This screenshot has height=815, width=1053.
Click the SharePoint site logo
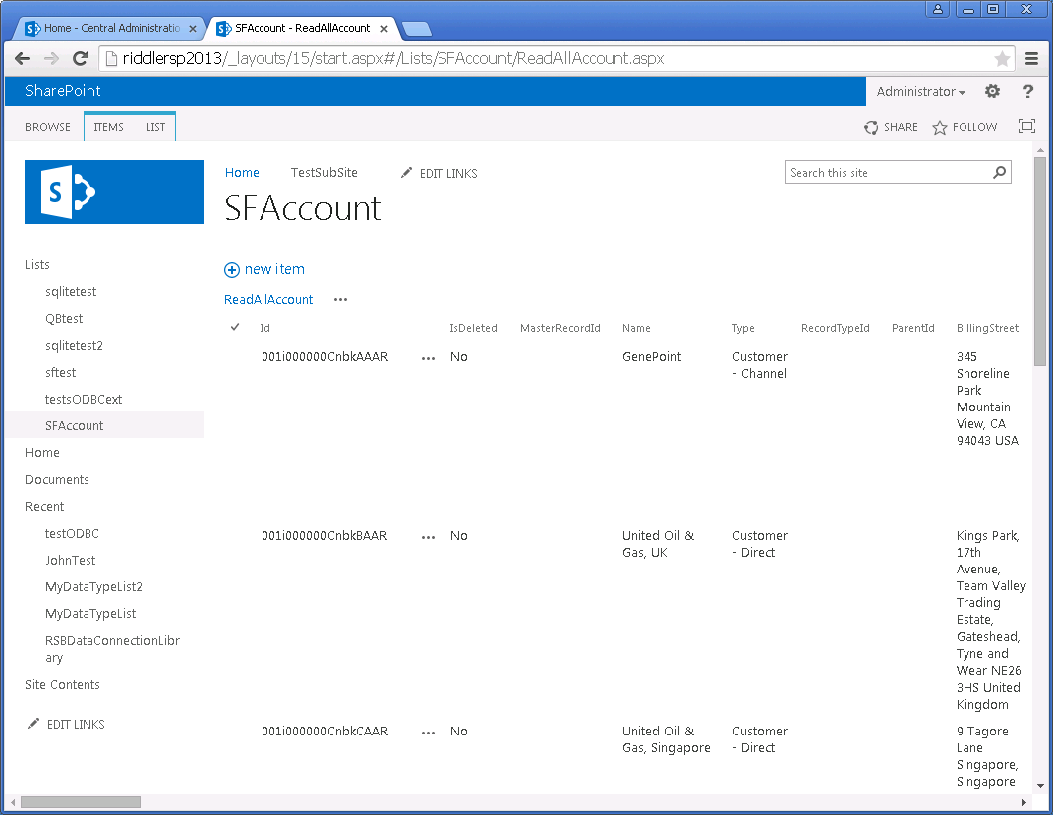pos(114,192)
